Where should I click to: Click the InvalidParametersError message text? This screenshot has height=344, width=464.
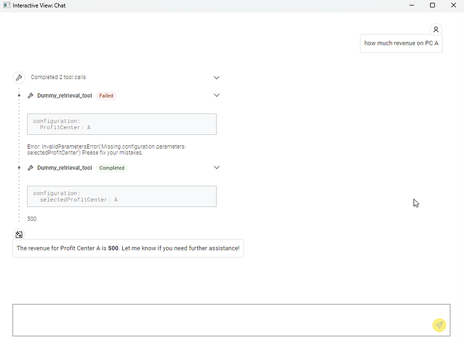[x=107, y=149]
